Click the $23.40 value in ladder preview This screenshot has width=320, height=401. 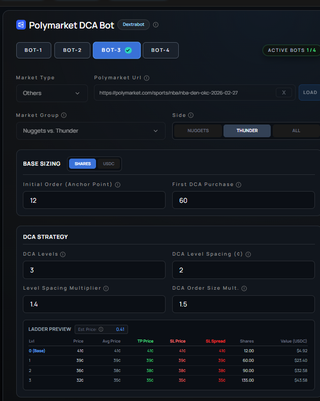click(x=301, y=360)
